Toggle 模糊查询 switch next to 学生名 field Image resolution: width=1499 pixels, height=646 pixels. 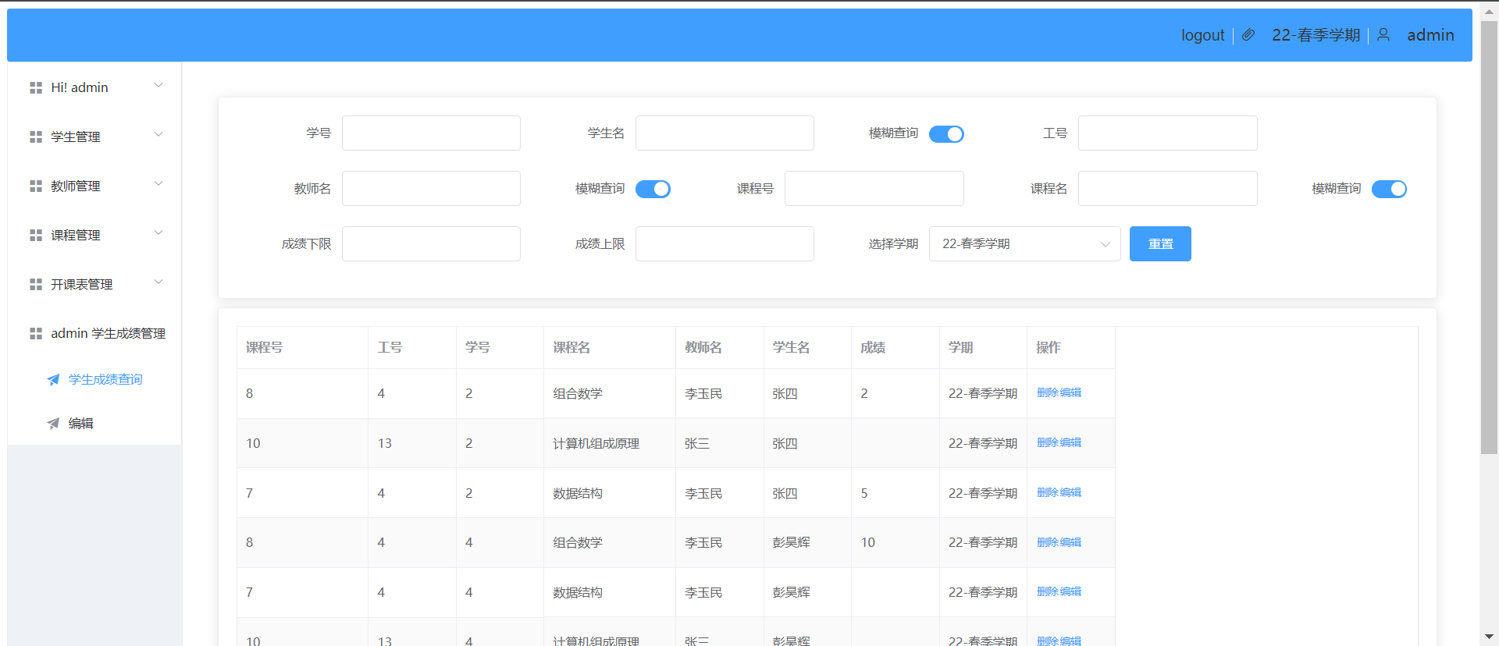tap(946, 134)
